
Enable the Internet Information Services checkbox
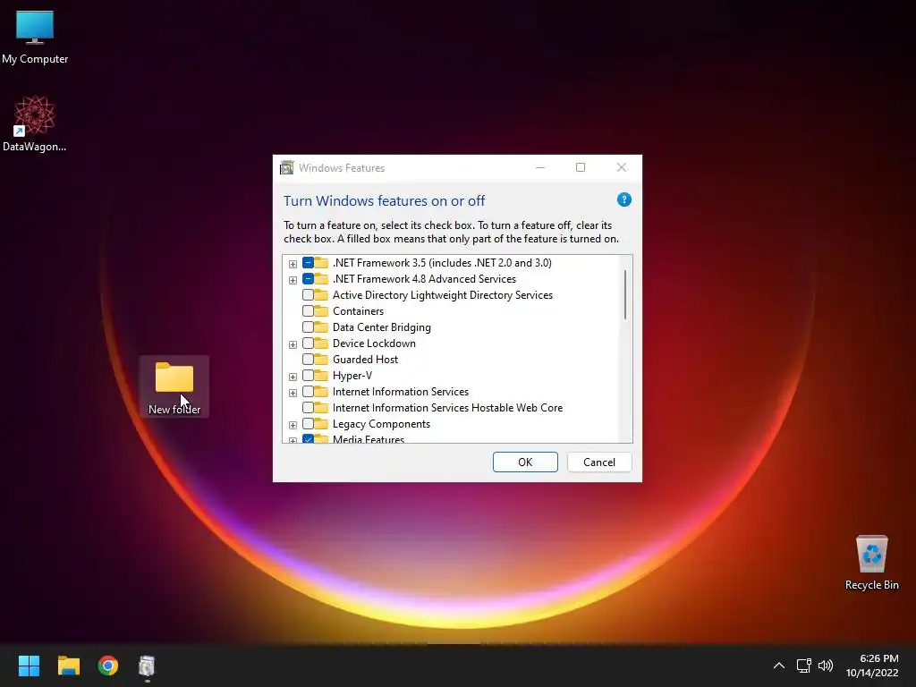pyautogui.click(x=308, y=392)
